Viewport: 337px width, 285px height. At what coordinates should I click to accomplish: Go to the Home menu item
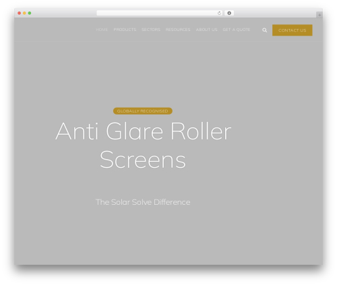pyautogui.click(x=102, y=30)
